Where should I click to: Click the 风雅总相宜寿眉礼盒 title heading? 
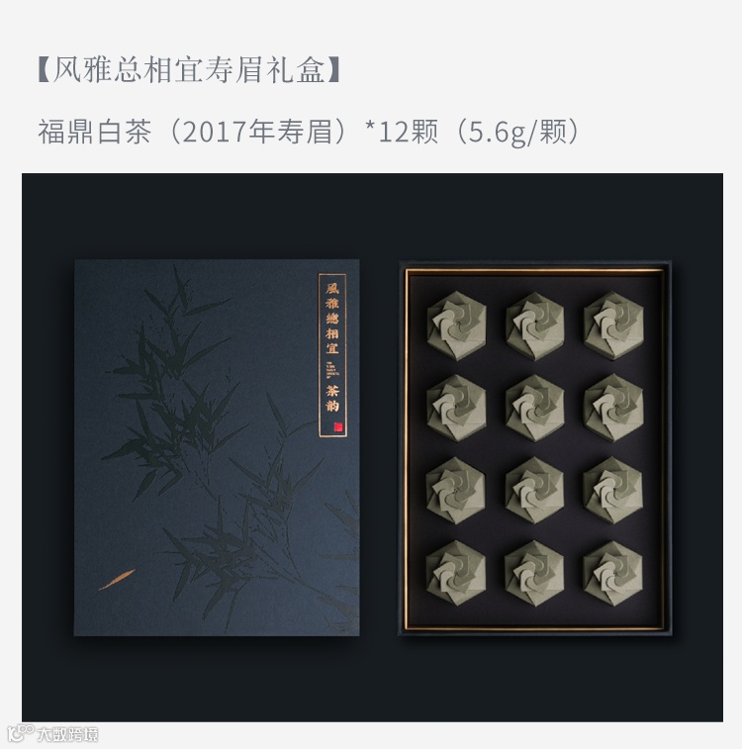(x=189, y=70)
